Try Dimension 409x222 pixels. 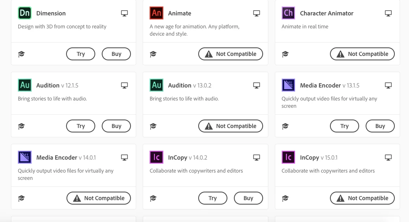[x=81, y=54]
